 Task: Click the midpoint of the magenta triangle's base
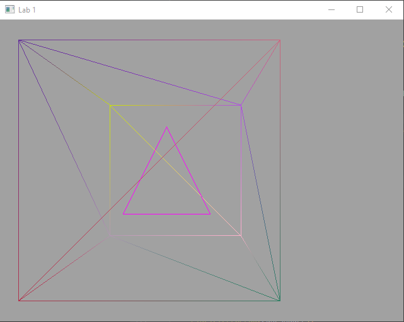point(166,214)
